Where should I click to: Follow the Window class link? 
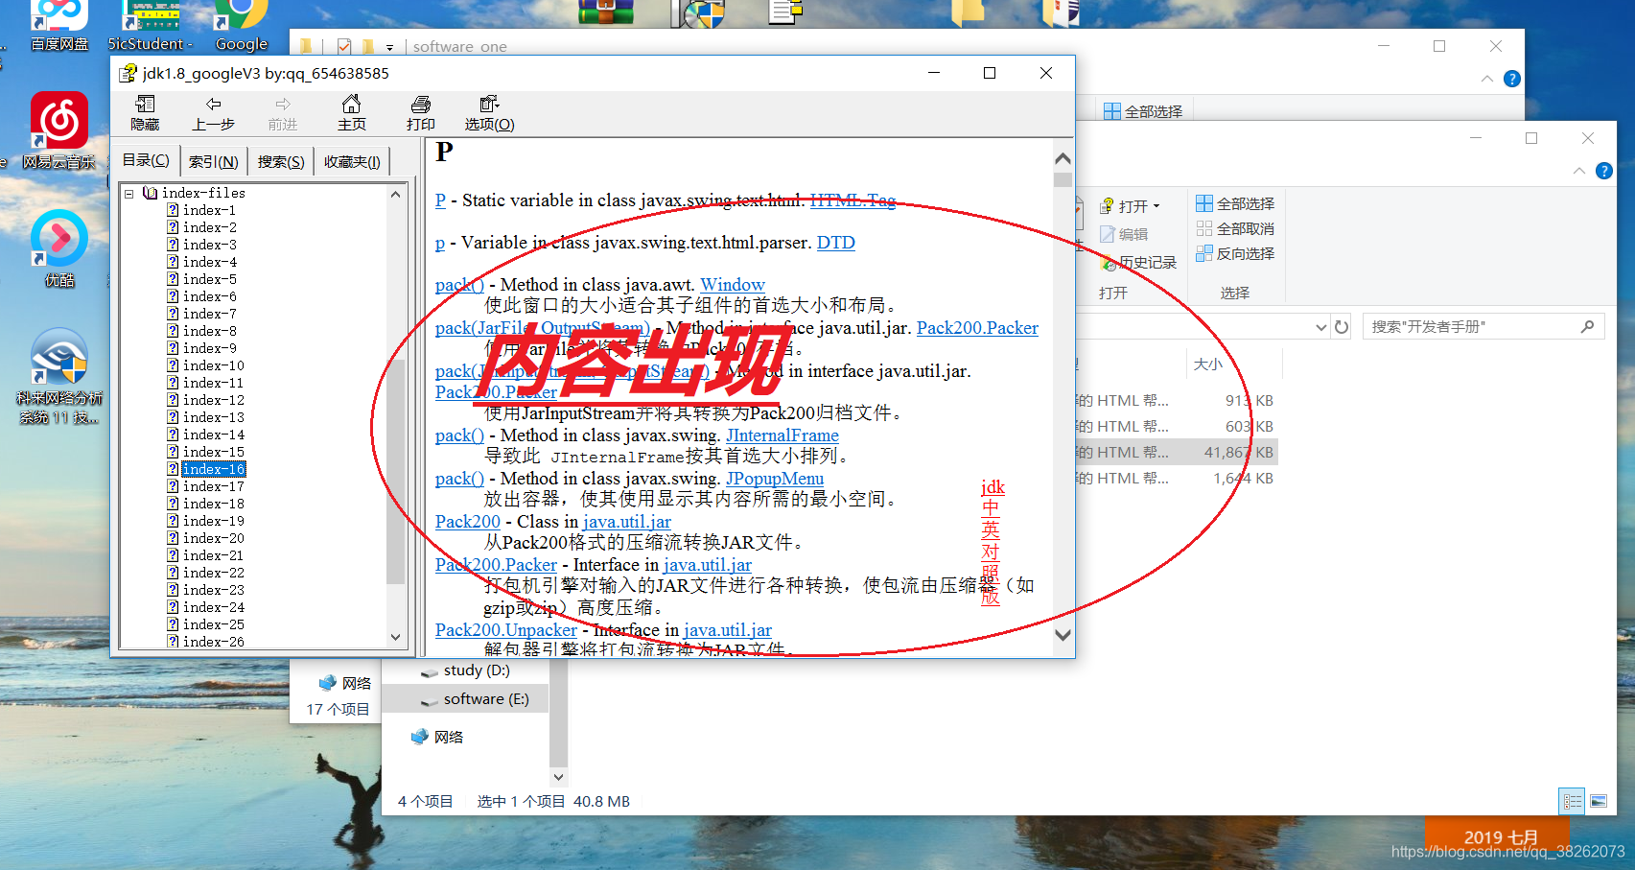click(733, 285)
